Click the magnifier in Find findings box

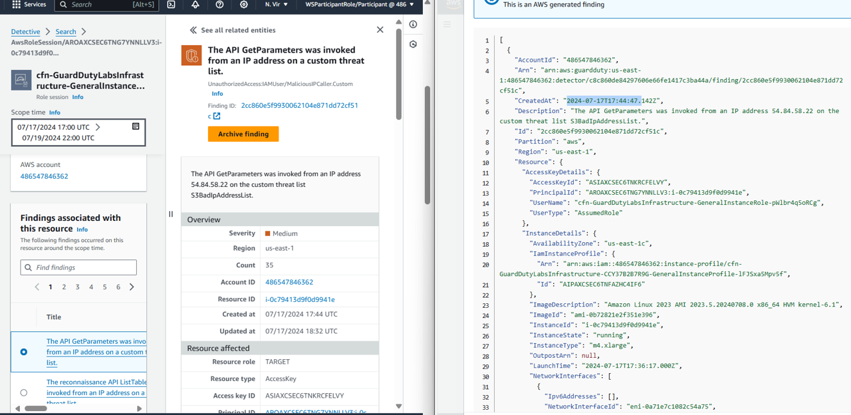(28, 267)
